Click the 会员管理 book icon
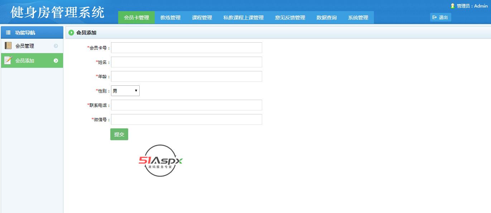The width and height of the screenshot is (491, 213). 8,46
